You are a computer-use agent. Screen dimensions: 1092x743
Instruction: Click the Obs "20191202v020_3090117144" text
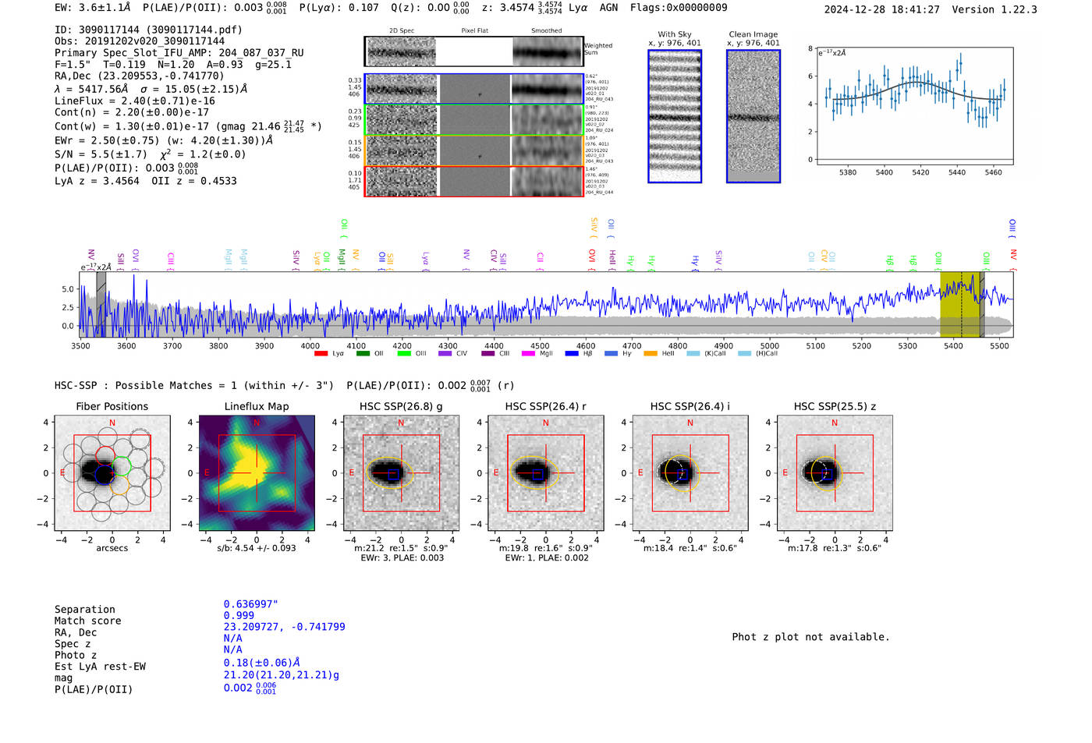140,41
